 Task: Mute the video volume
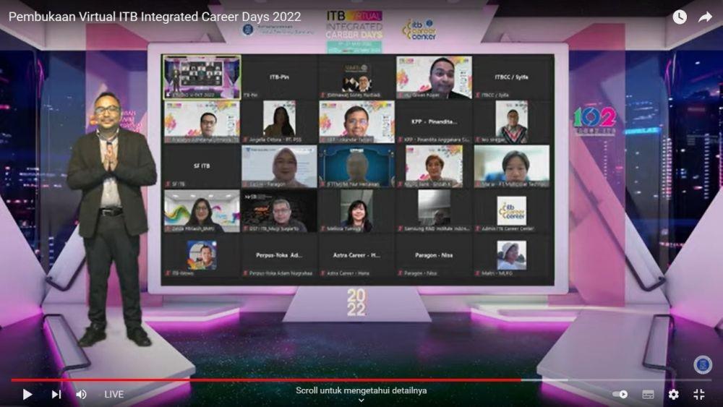coord(82,394)
